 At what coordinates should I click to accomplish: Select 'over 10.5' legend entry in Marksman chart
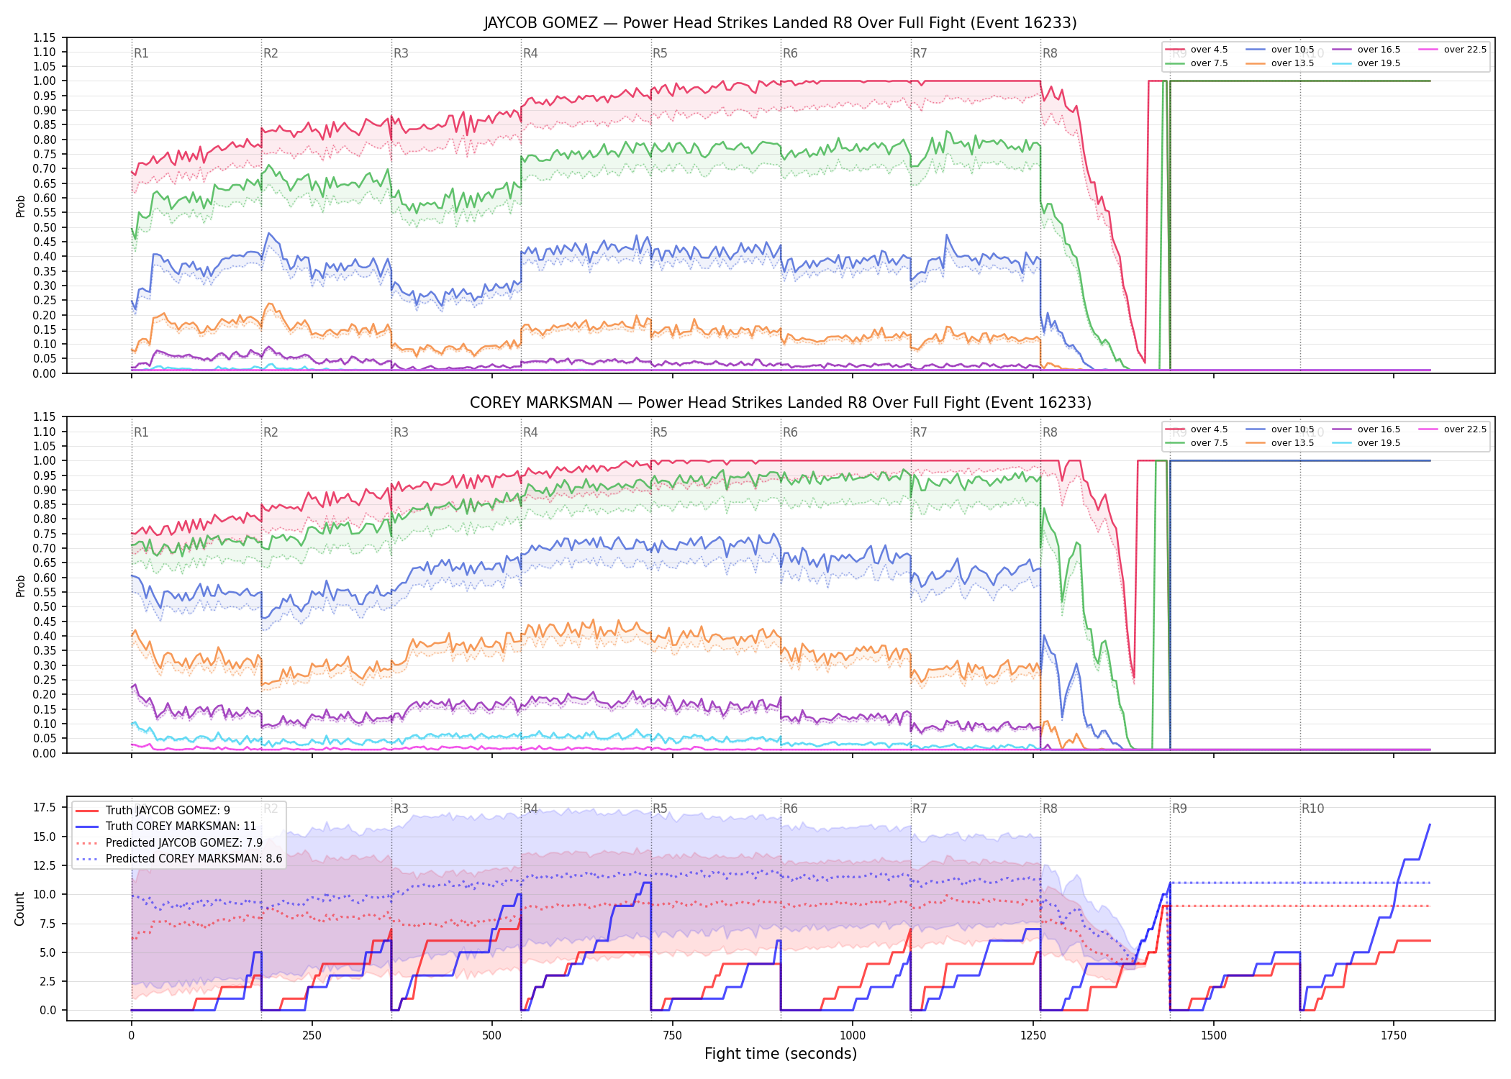(x=1279, y=429)
